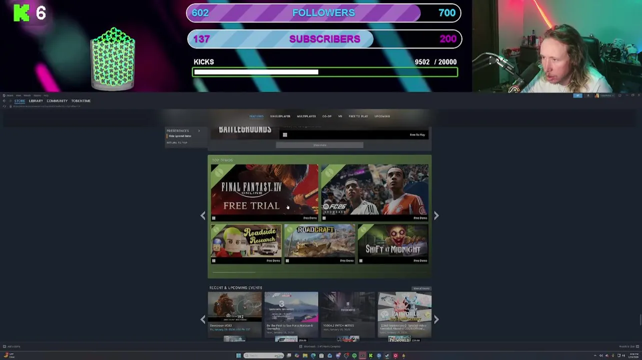This screenshot has width=642, height=360.
Task: Open Spotify from the taskbar
Action: click(x=354, y=355)
